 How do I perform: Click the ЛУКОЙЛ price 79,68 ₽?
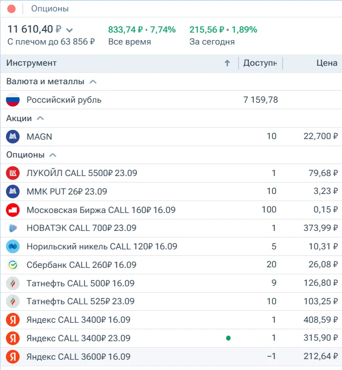(x=323, y=173)
